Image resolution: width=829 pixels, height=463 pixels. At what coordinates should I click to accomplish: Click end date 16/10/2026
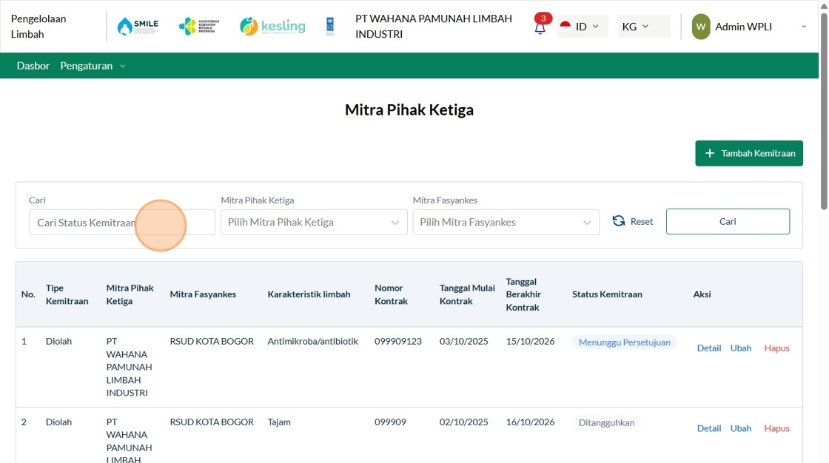(x=530, y=422)
